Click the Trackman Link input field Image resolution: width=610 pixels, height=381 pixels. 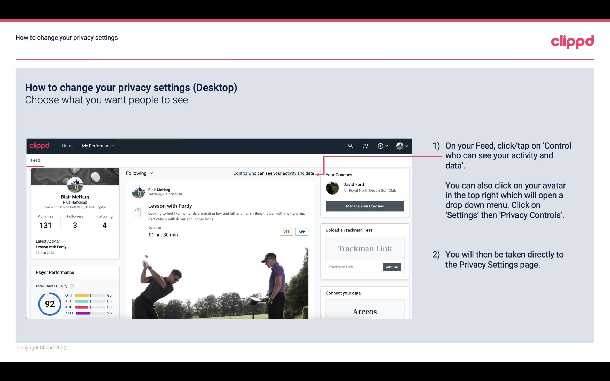pyautogui.click(x=354, y=267)
